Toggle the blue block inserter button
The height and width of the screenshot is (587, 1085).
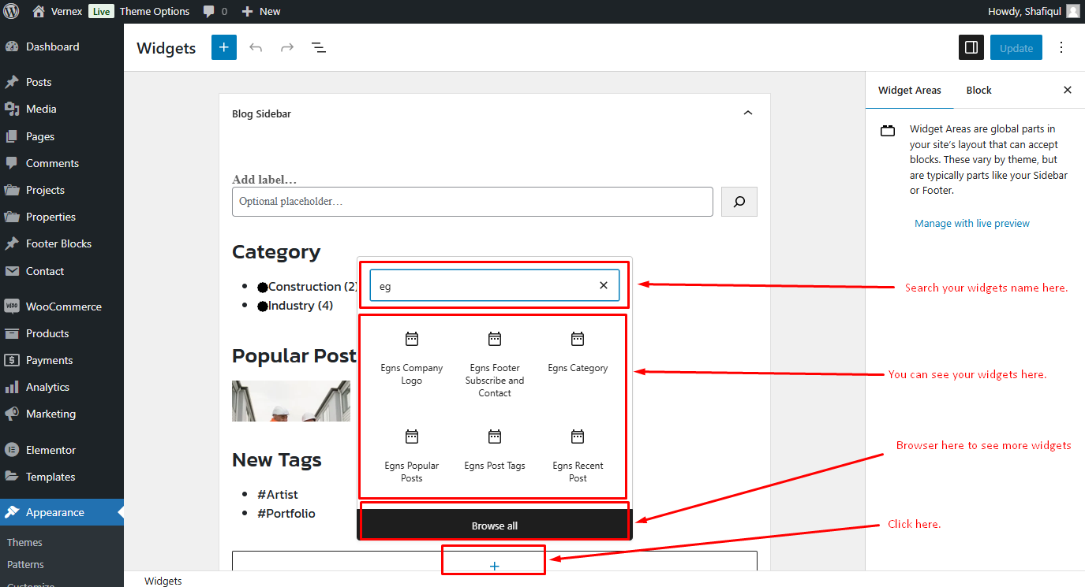[224, 47]
